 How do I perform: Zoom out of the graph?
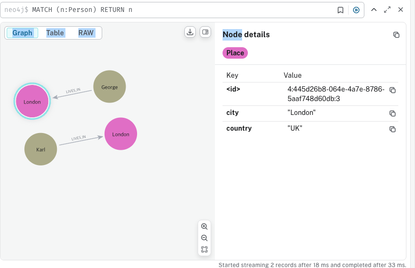click(x=204, y=238)
